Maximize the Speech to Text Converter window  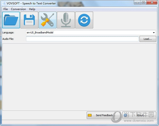tap(143, 3)
